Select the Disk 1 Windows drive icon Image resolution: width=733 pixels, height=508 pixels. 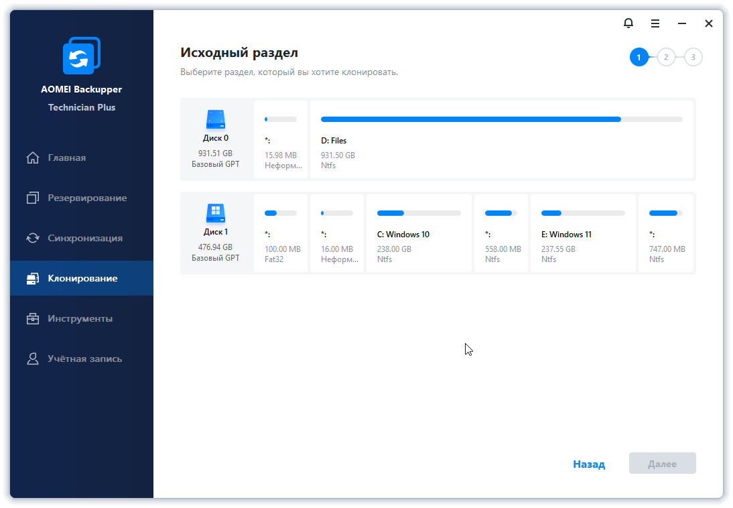click(216, 214)
